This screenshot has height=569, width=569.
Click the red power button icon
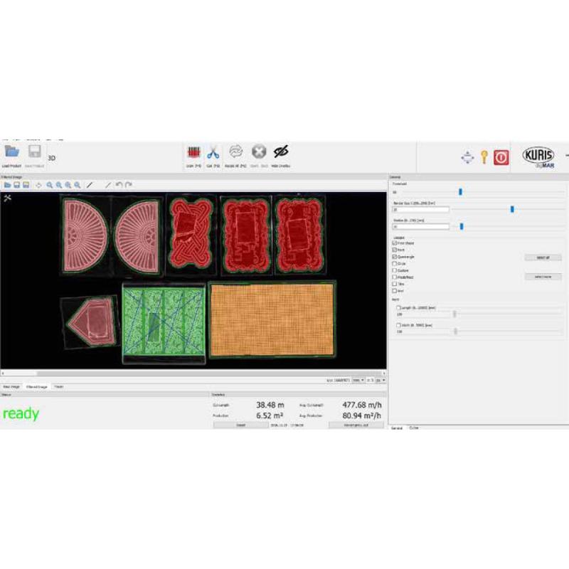(501, 157)
